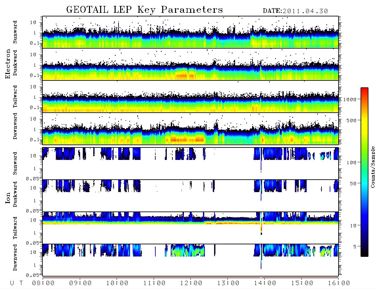Click the "GEOTAIL LEP Key Parameters" title

(144, 10)
